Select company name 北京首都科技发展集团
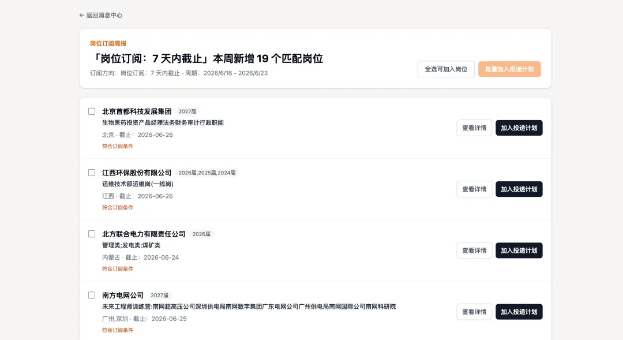623x340 pixels. (x=137, y=111)
